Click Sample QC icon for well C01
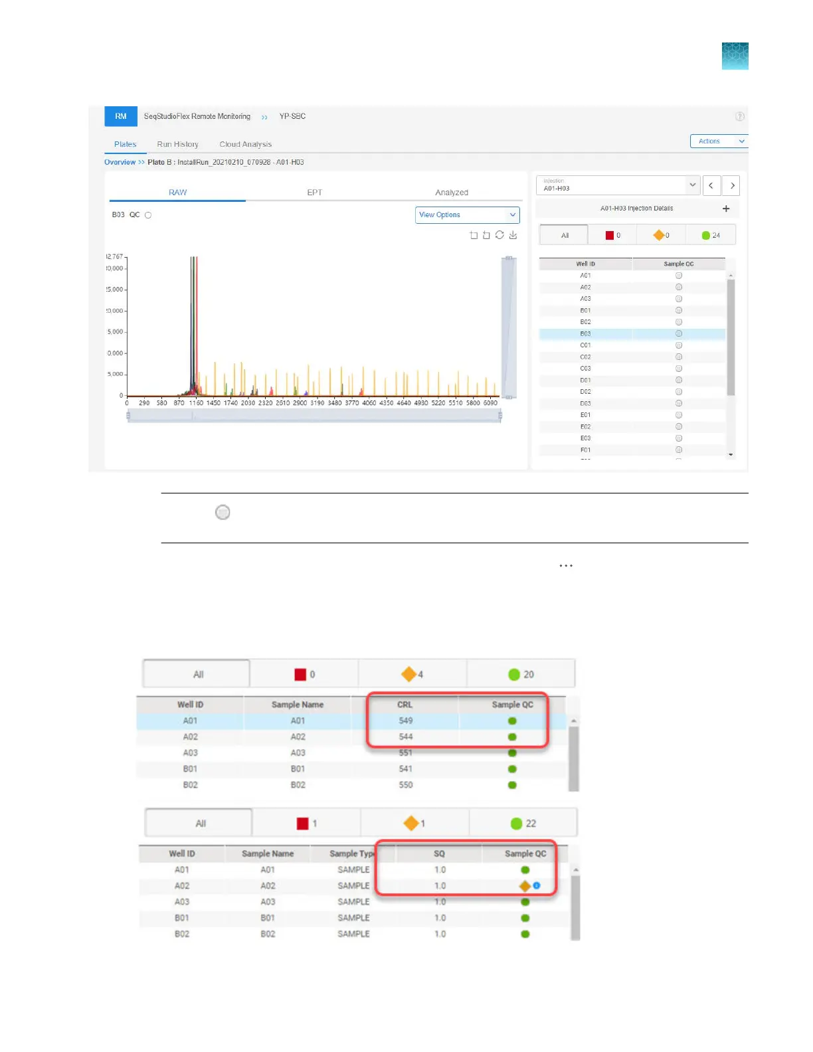Screen dimensions: 813x1052 tap(679, 345)
